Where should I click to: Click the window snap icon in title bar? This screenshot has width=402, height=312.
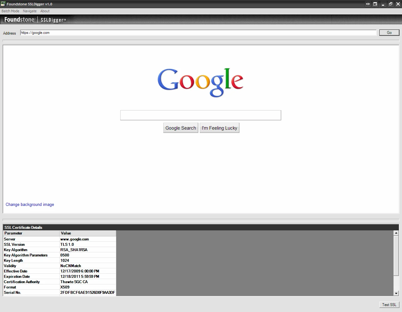coord(375,4)
